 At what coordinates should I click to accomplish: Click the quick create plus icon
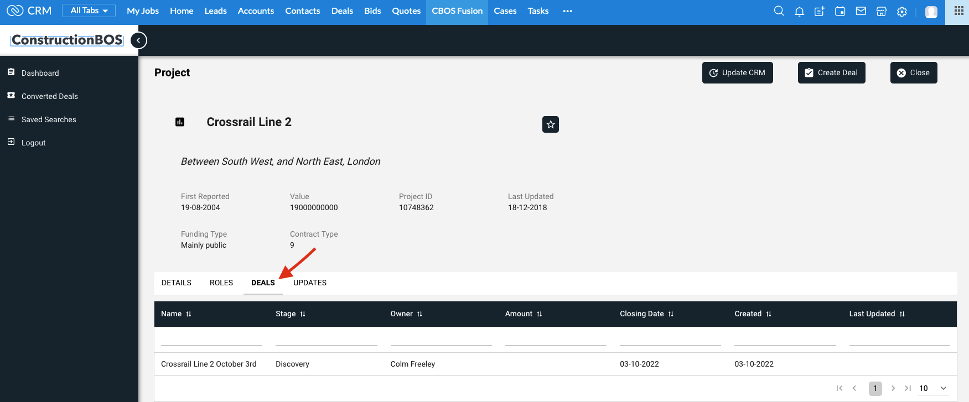(x=820, y=11)
